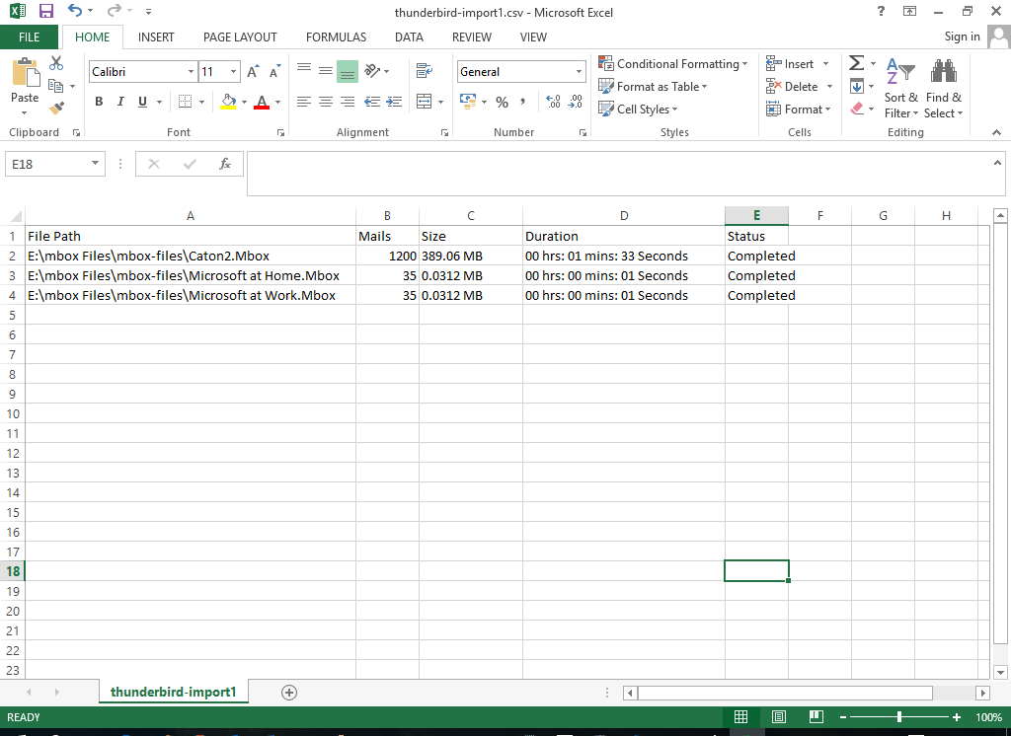Apply the red font color

[262, 102]
